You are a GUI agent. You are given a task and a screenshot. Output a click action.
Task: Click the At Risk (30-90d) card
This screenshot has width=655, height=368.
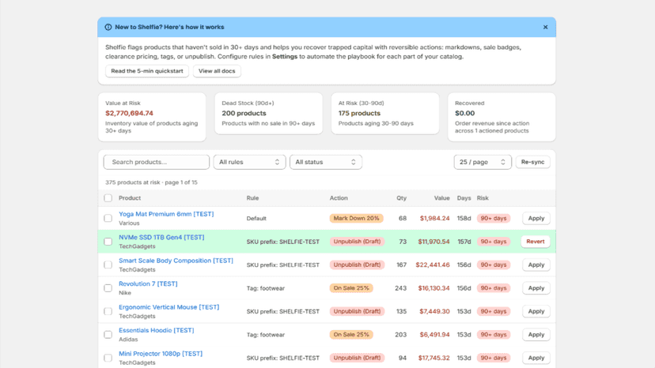[x=385, y=114]
